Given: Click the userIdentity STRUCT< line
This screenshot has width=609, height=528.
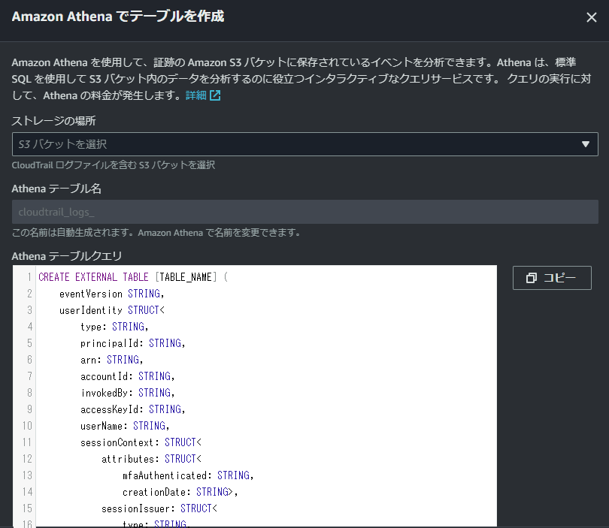Looking at the screenshot, I should pos(112,310).
